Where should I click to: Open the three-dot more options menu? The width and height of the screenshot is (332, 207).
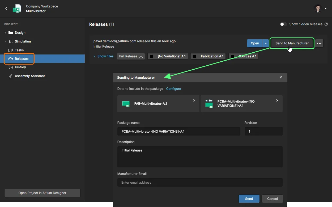pyautogui.click(x=319, y=43)
